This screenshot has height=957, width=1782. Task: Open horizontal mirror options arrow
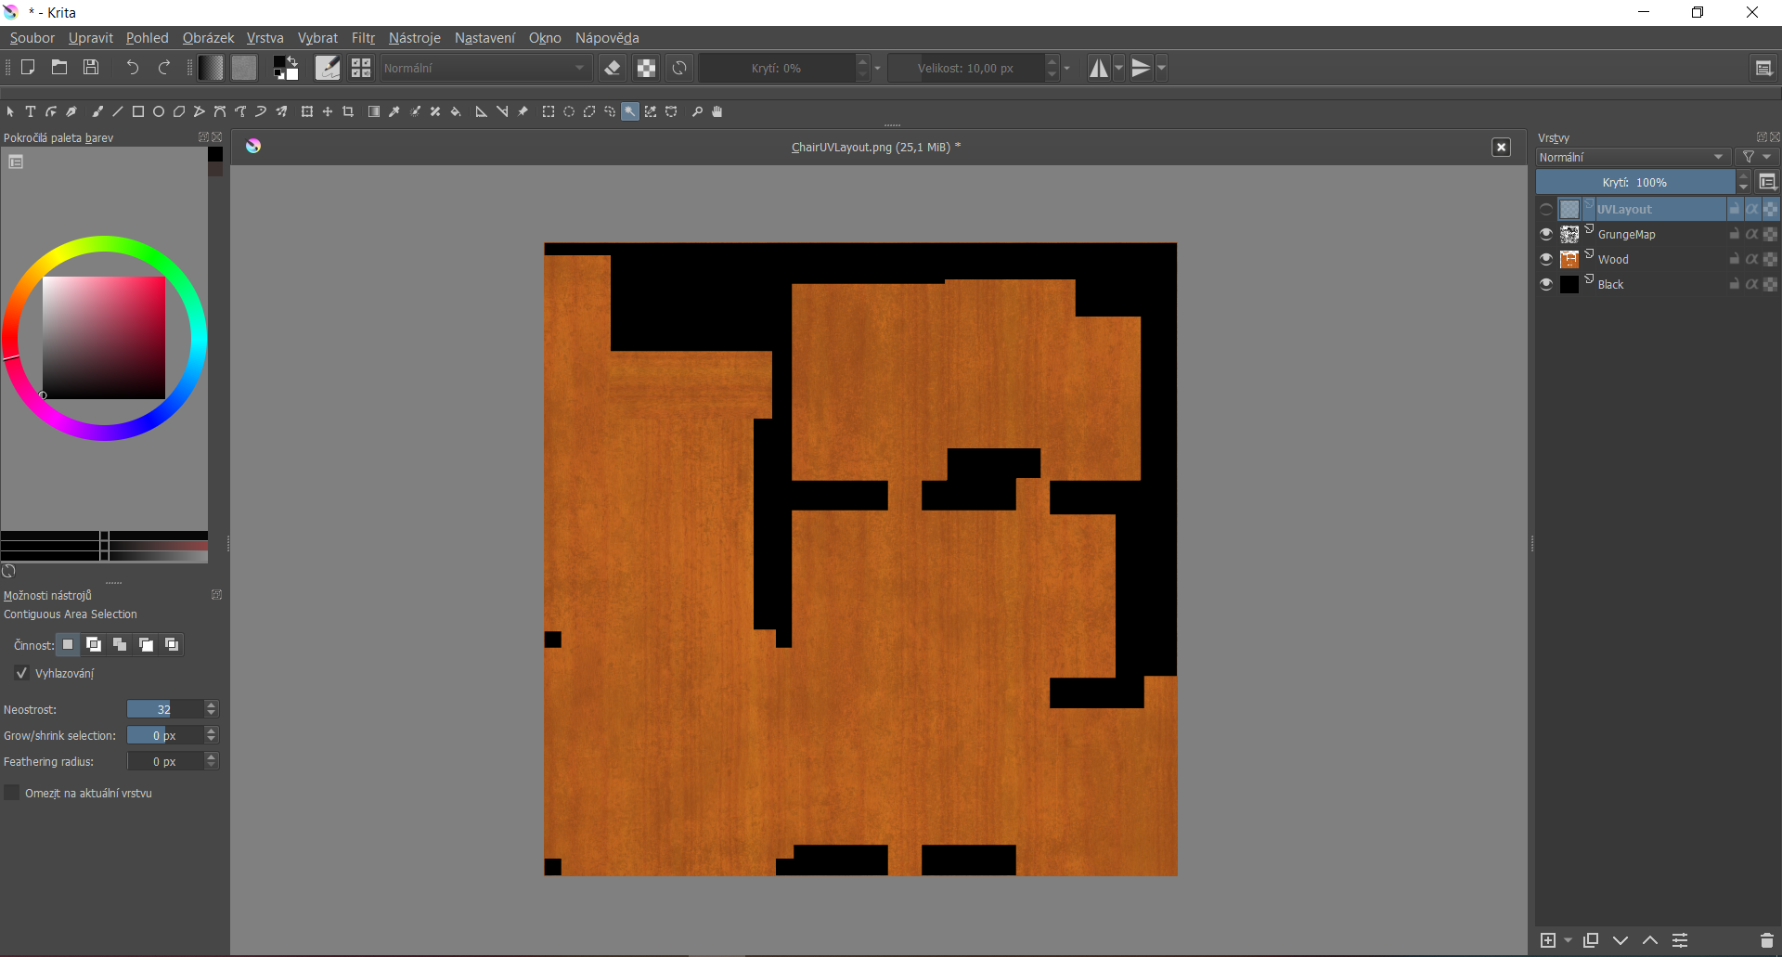(x=1119, y=68)
